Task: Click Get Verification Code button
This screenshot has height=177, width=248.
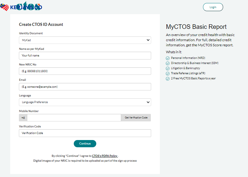Action: (x=136, y=117)
